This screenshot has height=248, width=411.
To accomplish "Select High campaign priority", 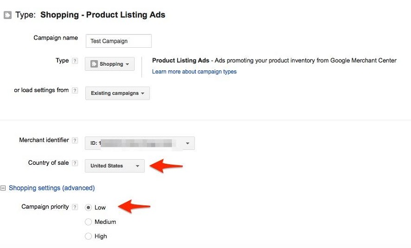I will (x=88, y=236).
